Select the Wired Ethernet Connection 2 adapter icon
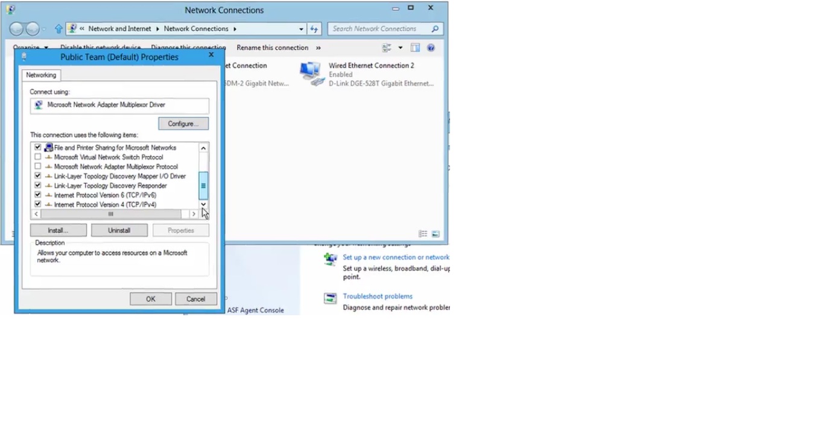Screen dimensions: 824x443 311,74
